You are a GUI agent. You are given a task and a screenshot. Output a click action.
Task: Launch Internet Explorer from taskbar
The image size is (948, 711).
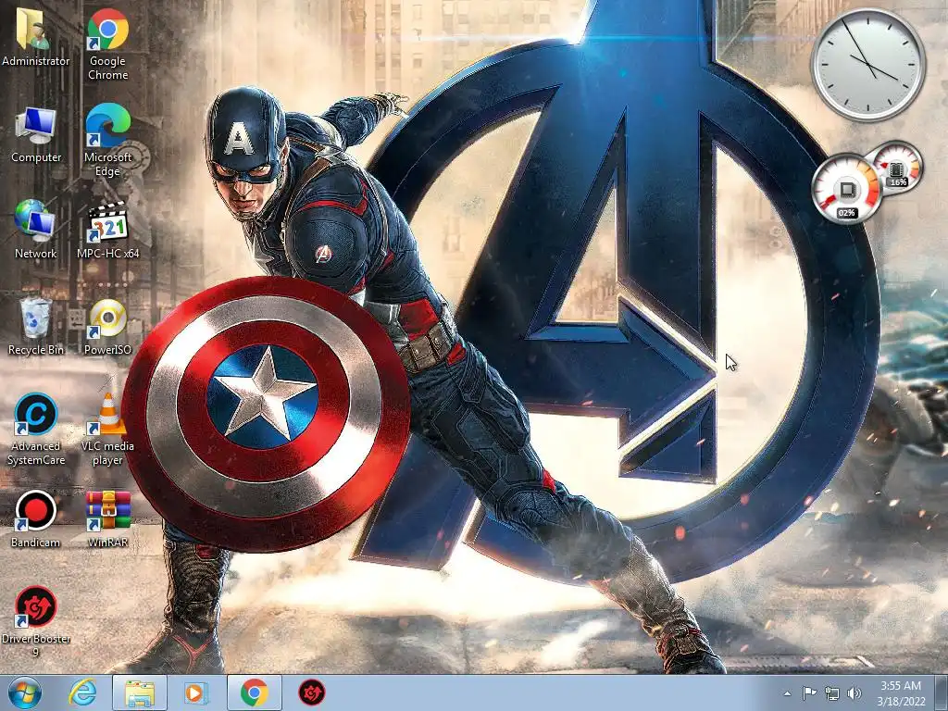point(82,692)
